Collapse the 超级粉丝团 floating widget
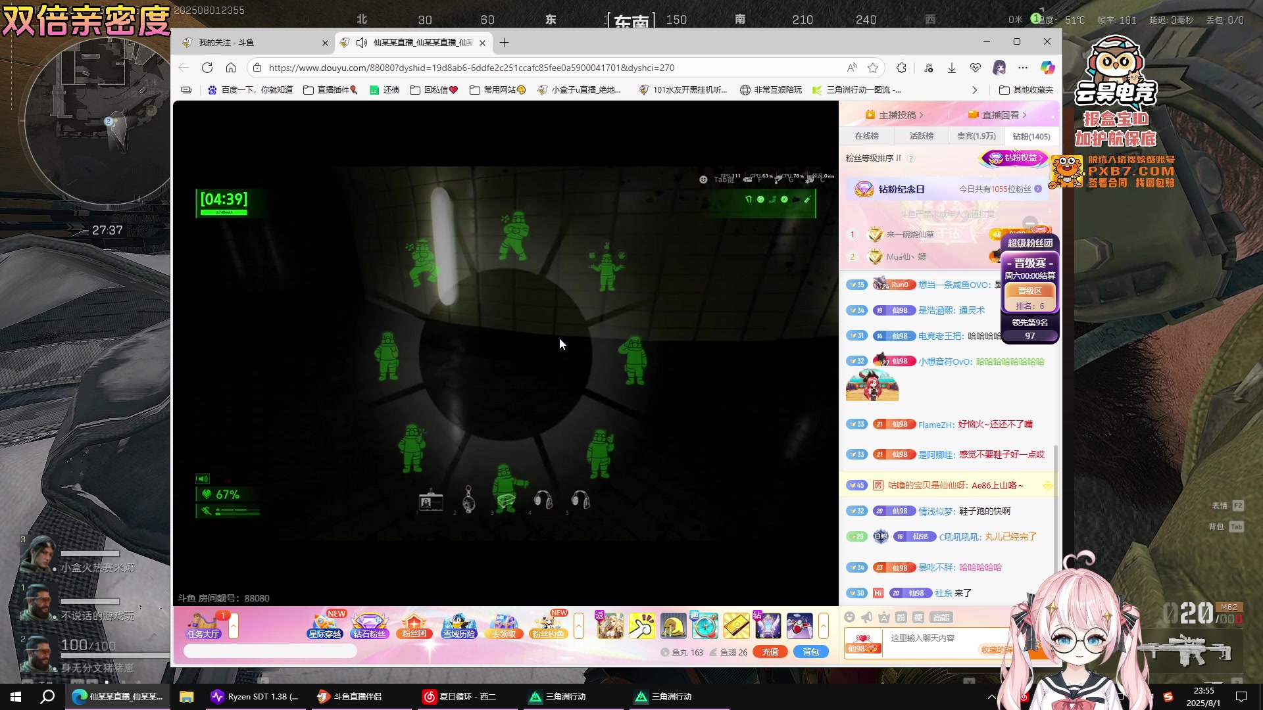 pyautogui.click(x=1030, y=223)
